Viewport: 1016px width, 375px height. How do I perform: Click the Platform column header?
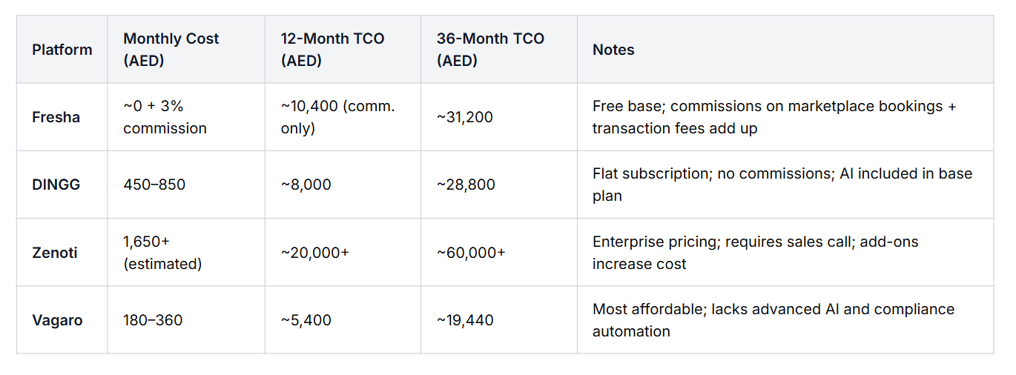pos(62,50)
